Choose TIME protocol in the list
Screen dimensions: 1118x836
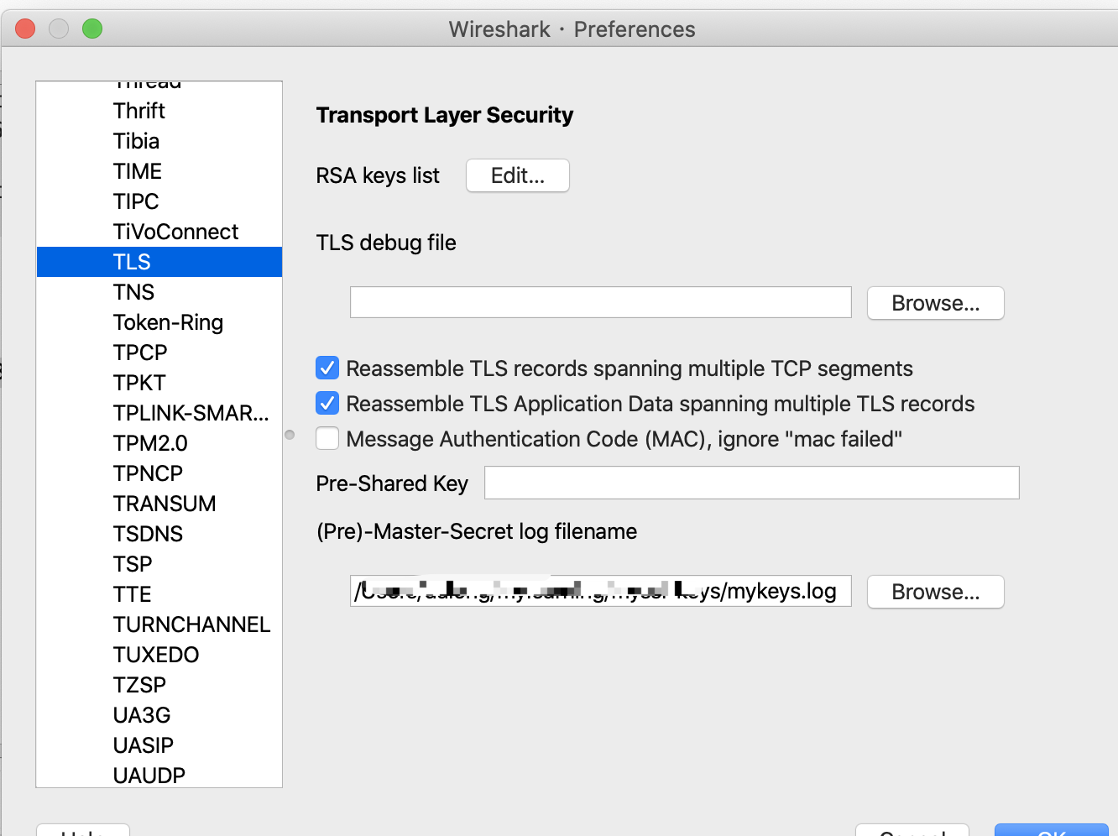click(159, 171)
